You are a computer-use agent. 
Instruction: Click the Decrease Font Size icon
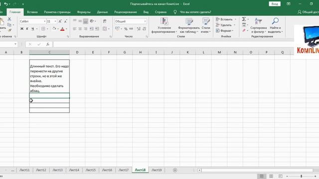pos(65,21)
